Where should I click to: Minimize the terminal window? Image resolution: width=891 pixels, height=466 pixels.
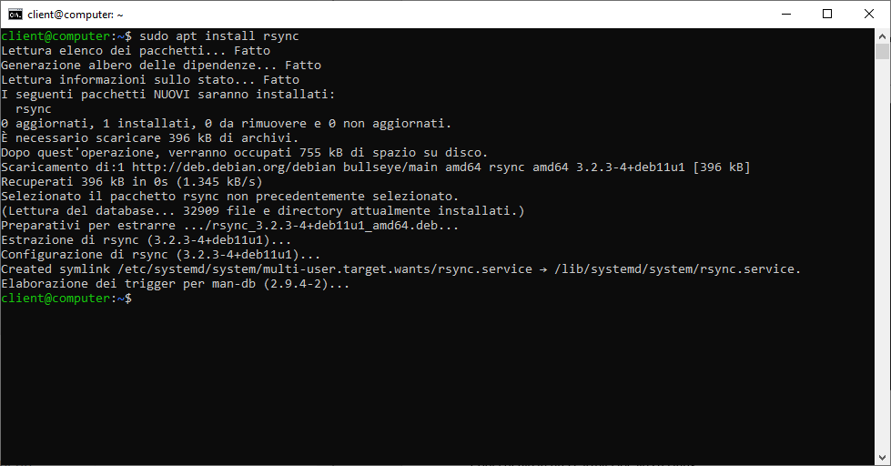click(786, 15)
